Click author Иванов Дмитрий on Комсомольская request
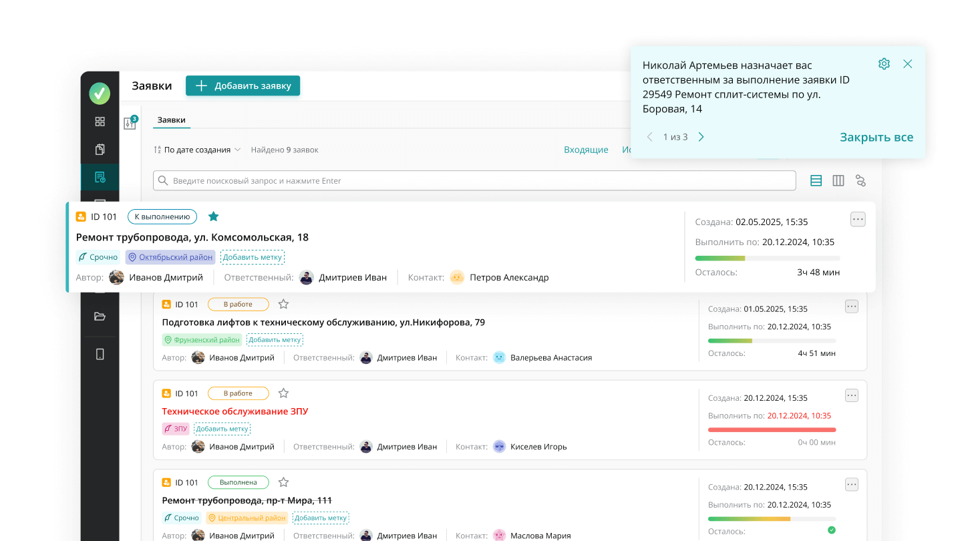 pyautogui.click(x=166, y=277)
